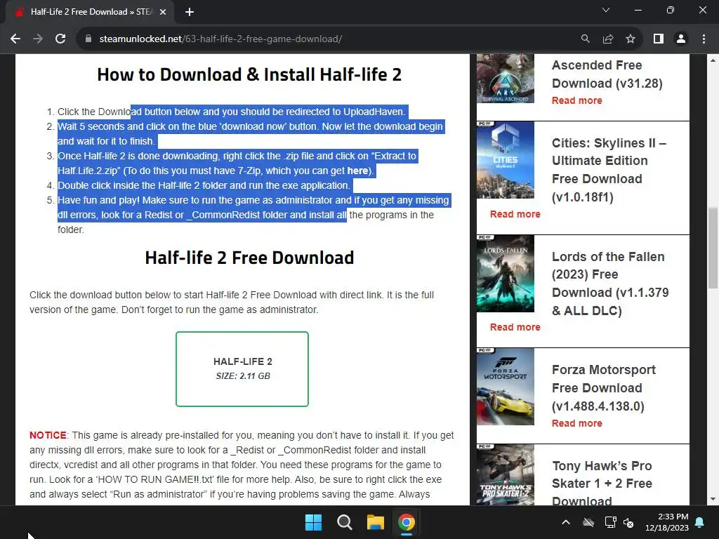Open the Ascended Free Download (v31.28) title
The width and height of the screenshot is (719, 539).
tap(607, 74)
